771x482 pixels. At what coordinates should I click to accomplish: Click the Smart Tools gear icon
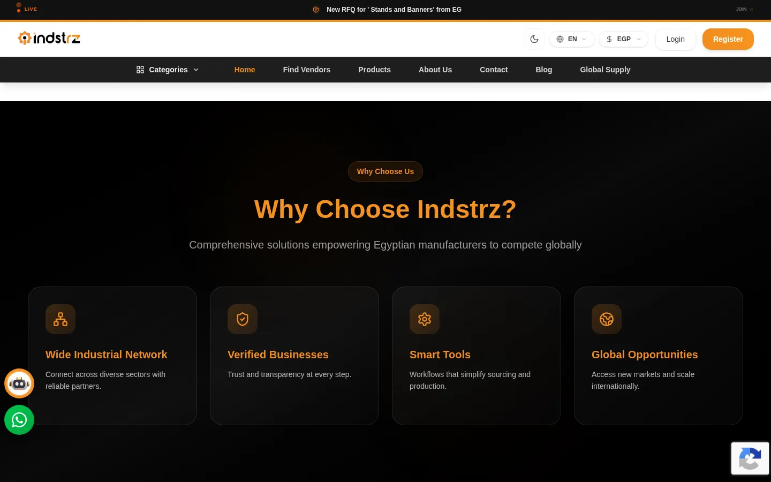click(x=425, y=319)
